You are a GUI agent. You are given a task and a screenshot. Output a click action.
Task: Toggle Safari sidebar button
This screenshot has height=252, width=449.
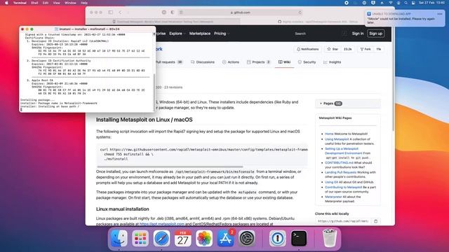click(x=111, y=13)
